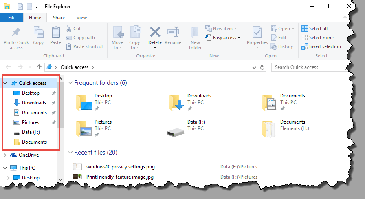Click the properties icon in title bar toolbar

(x=20, y=7)
